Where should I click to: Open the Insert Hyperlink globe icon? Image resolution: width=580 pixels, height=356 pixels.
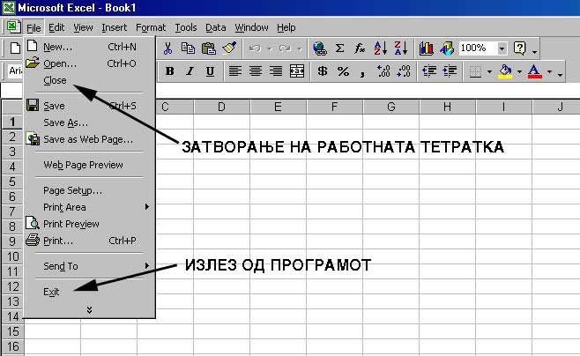point(320,48)
